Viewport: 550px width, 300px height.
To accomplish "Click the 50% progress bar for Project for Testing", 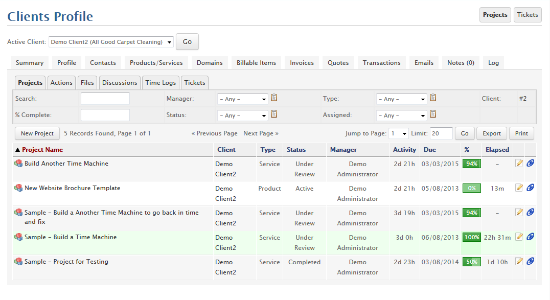I will click(471, 262).
